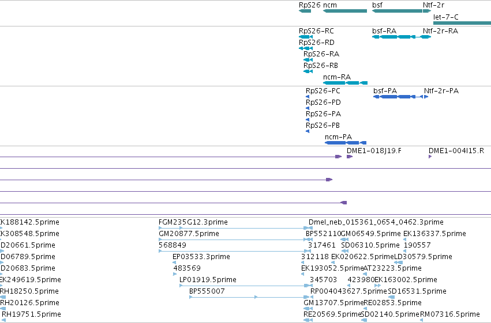
Task: Click the 312118 feature label
Action: (x=315, y=257)
